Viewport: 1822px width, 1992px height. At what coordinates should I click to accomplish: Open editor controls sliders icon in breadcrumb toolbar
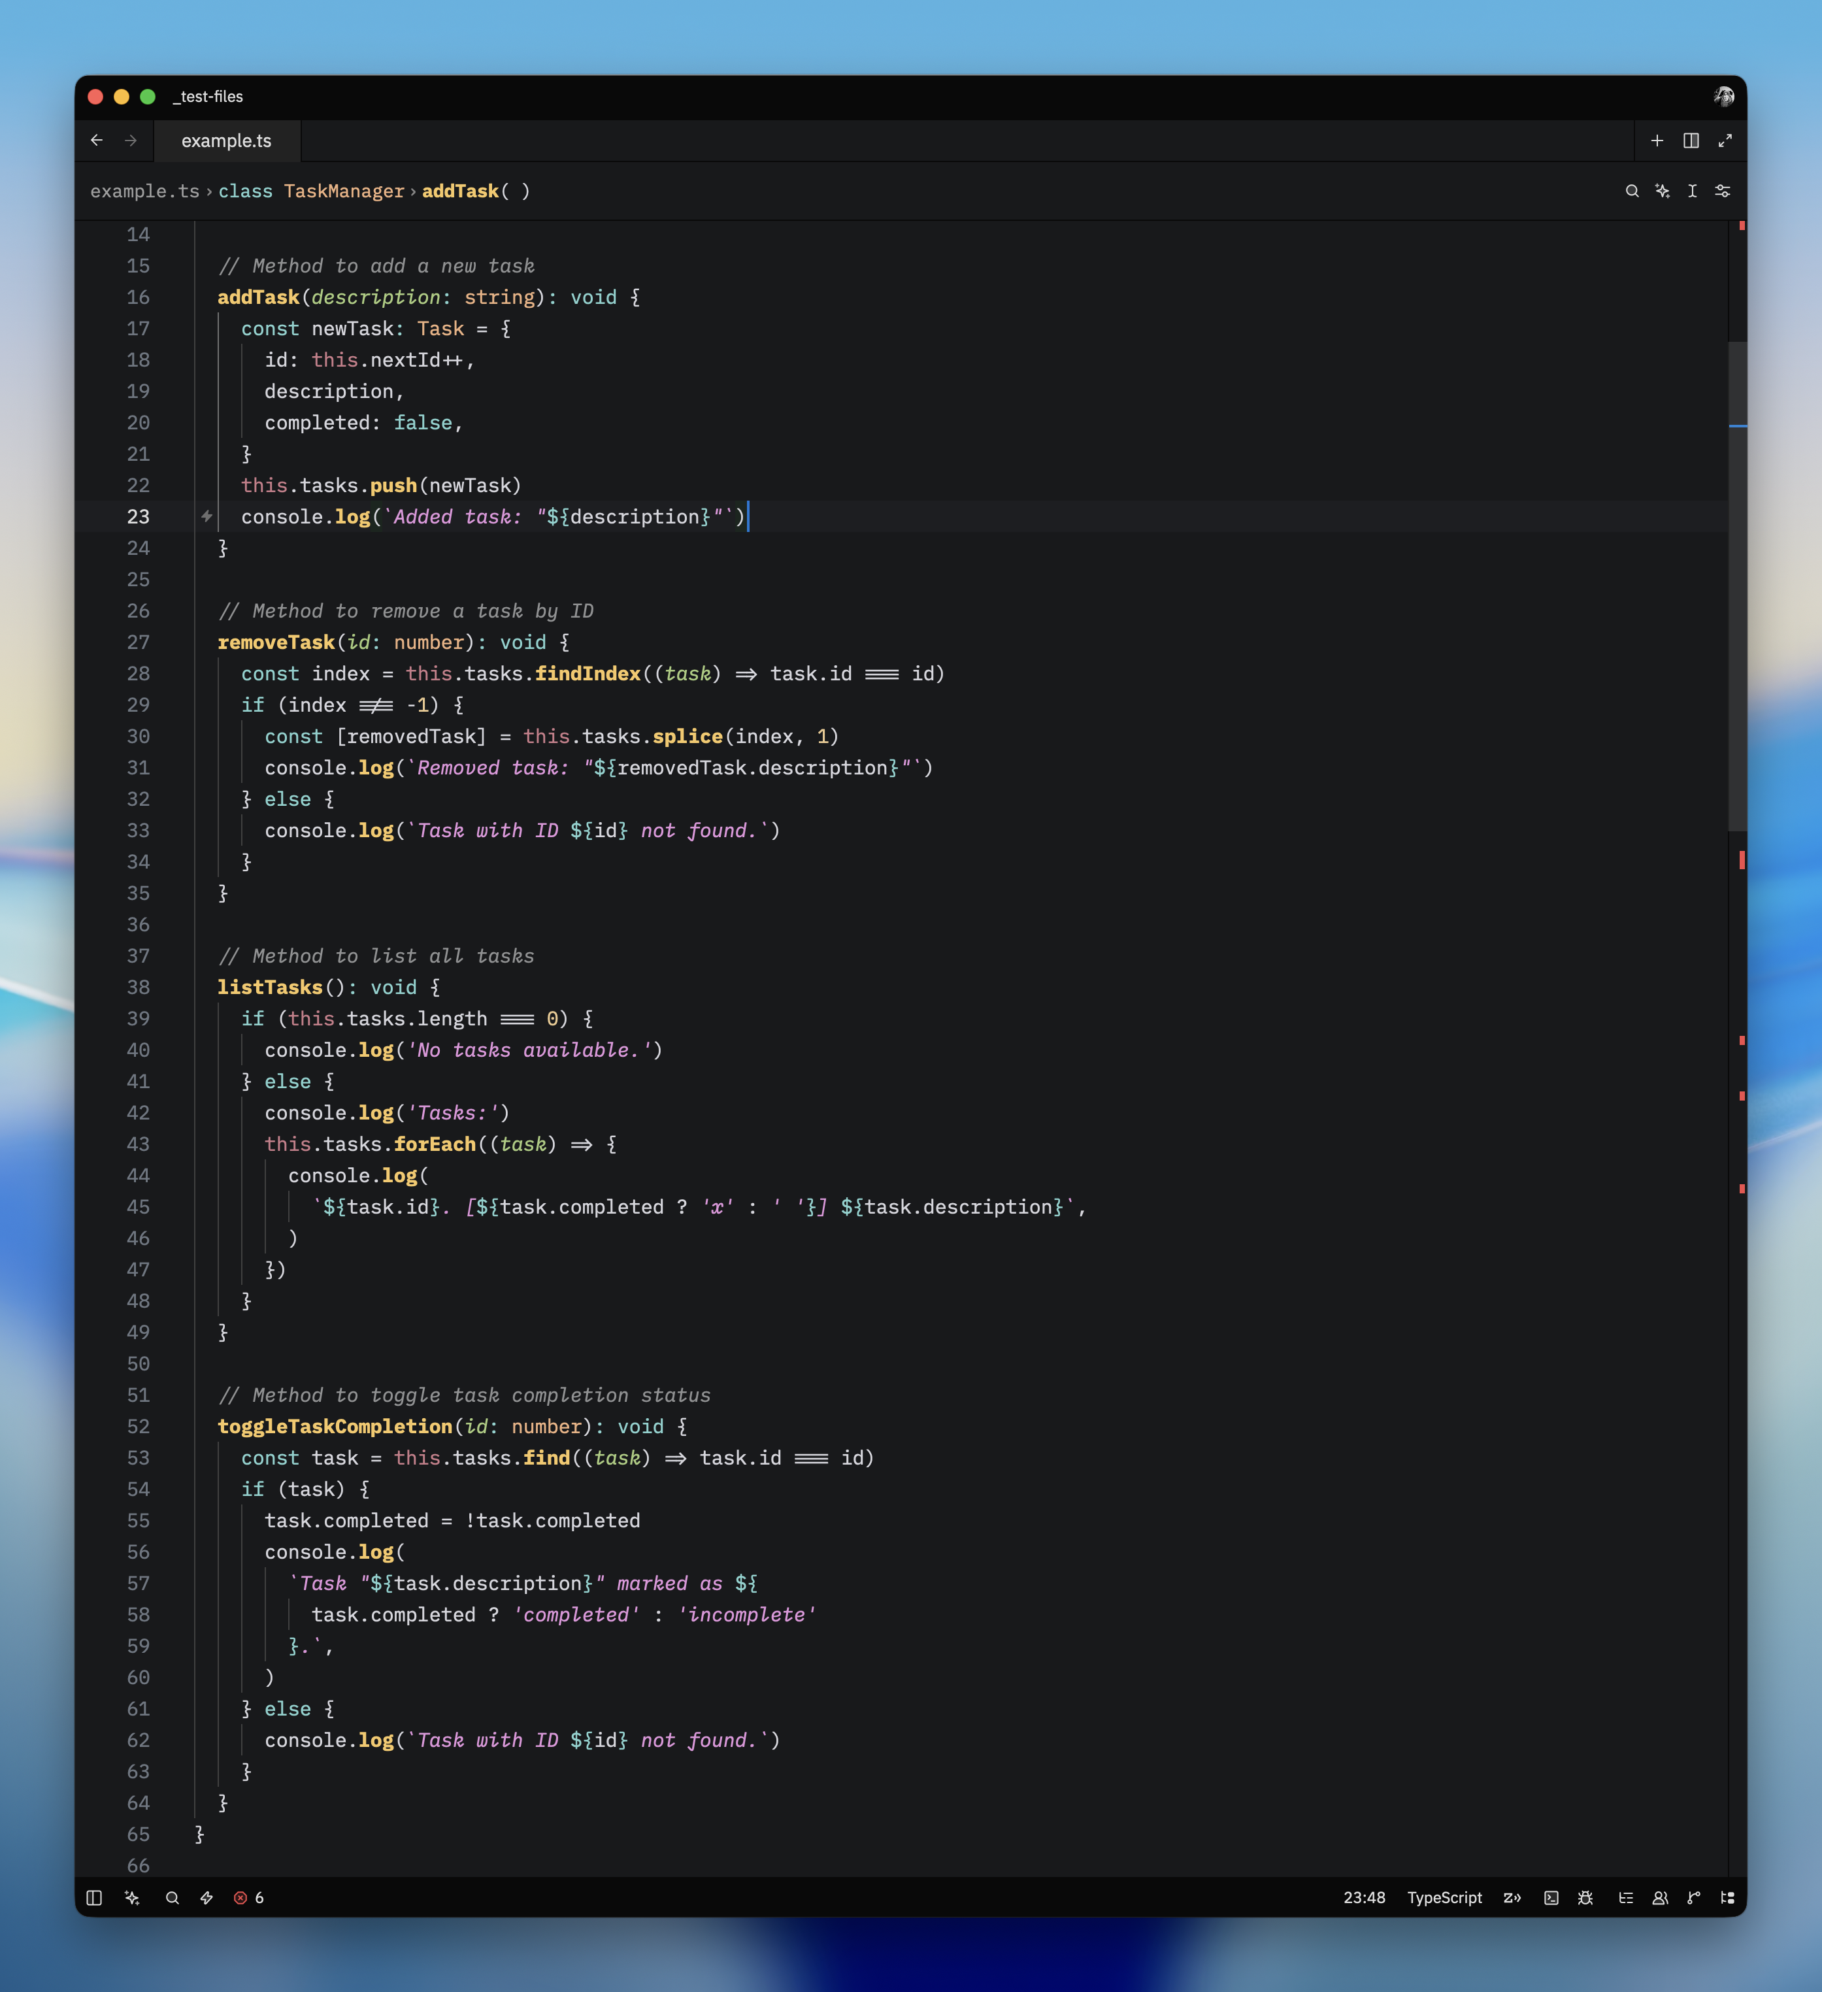(1722, 191)
